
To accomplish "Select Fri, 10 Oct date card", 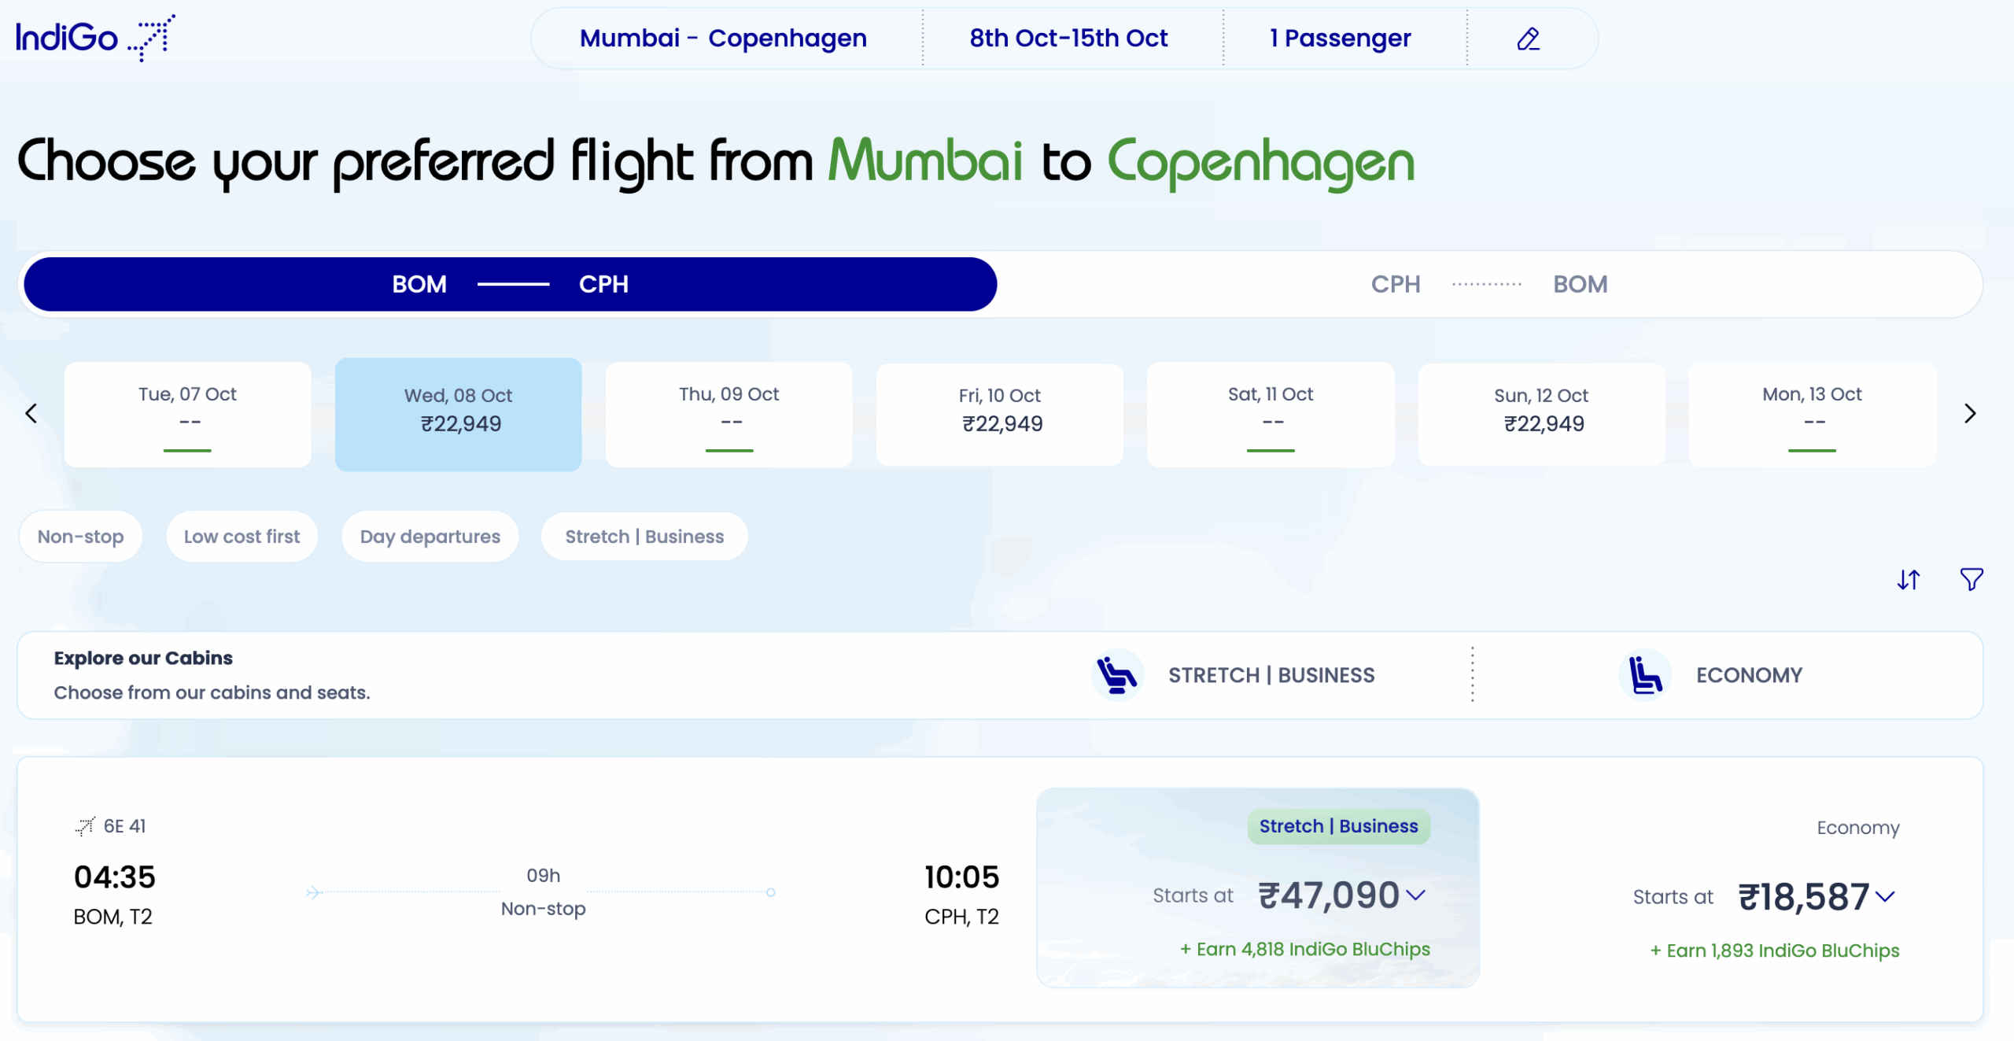I will [x=999, y=414].
